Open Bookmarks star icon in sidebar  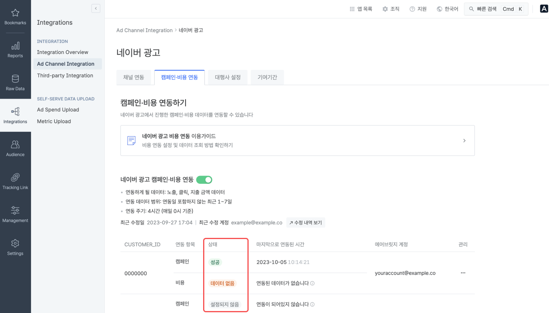point(15,13)
